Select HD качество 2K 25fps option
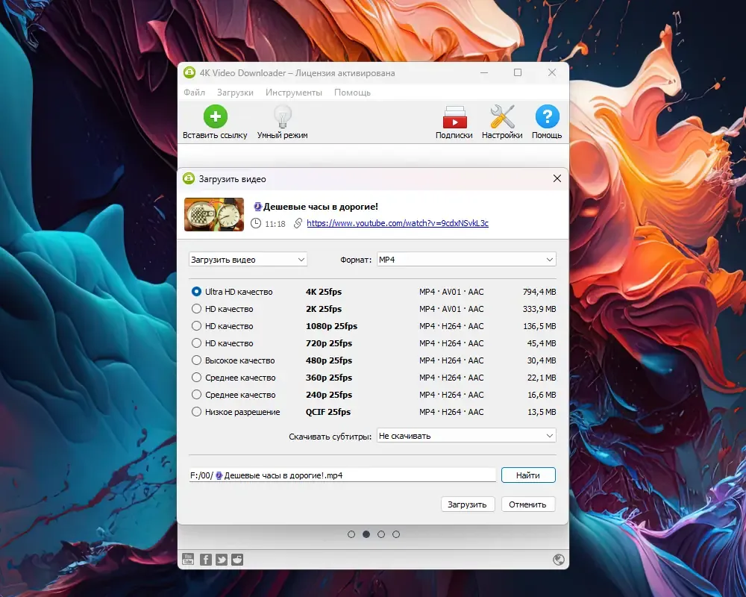Screen dimensions: 746x597 (196, 308)
